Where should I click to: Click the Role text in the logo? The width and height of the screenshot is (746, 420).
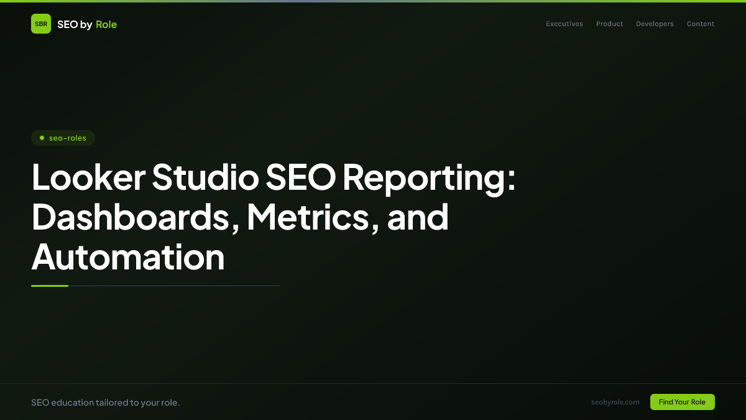coord(106,24)
